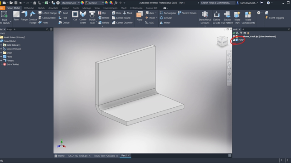
Task: Switch to the Inspect ribbon tab
Action: pyautogui.click(x=65, y=8)
